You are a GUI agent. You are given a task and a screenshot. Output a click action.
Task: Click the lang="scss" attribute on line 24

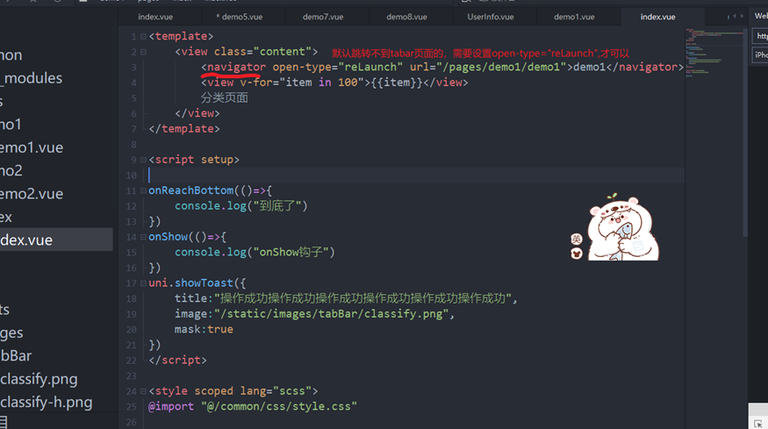tap(276, 391)
